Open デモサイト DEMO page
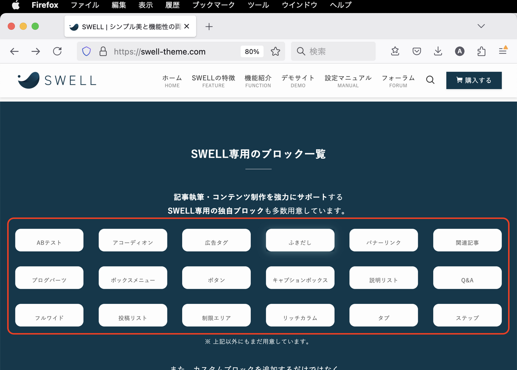517x370 pixels. [298, 81]
